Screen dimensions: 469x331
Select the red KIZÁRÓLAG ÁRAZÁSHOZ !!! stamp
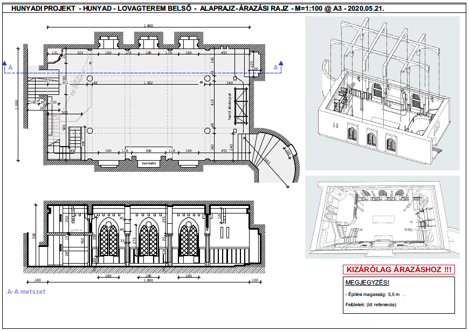pos(399,270)
